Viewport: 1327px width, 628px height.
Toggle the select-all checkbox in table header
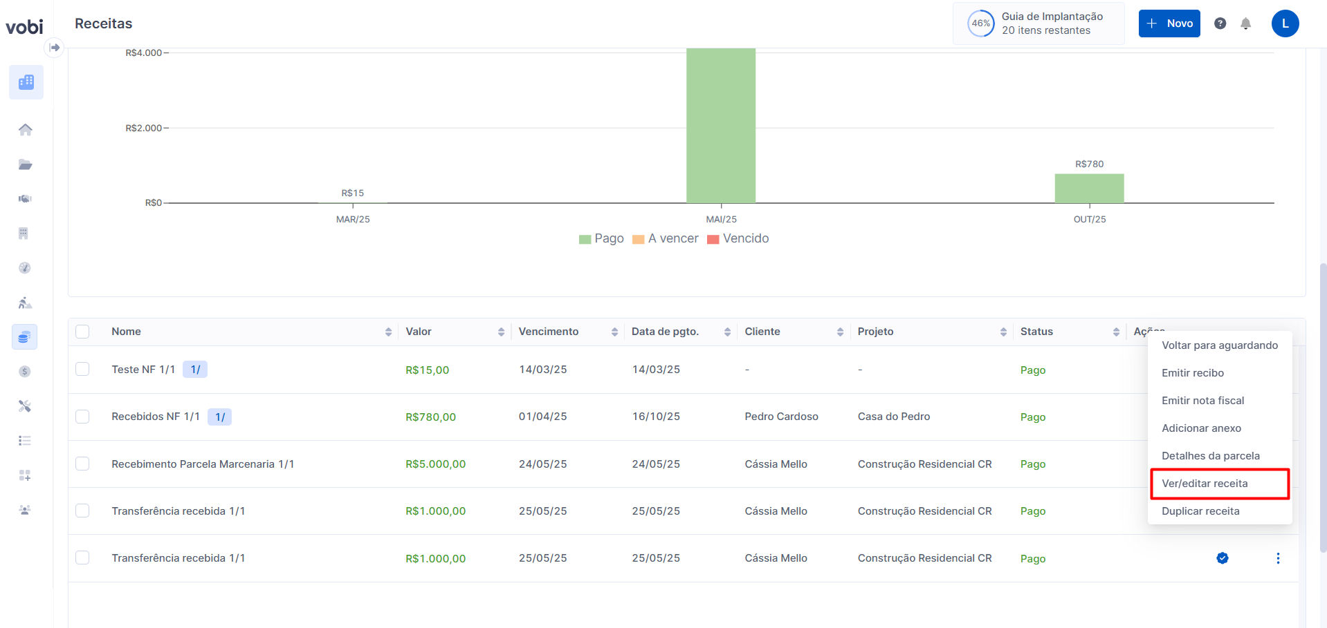tap(82, 332)
